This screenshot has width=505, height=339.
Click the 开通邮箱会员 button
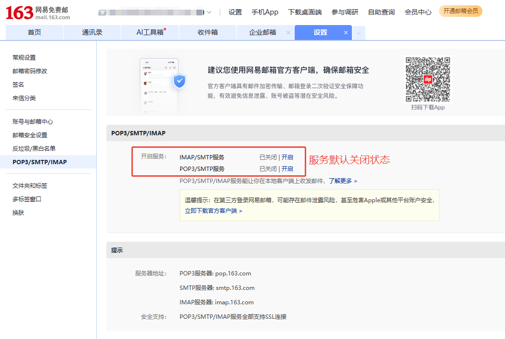pos(460,11)
